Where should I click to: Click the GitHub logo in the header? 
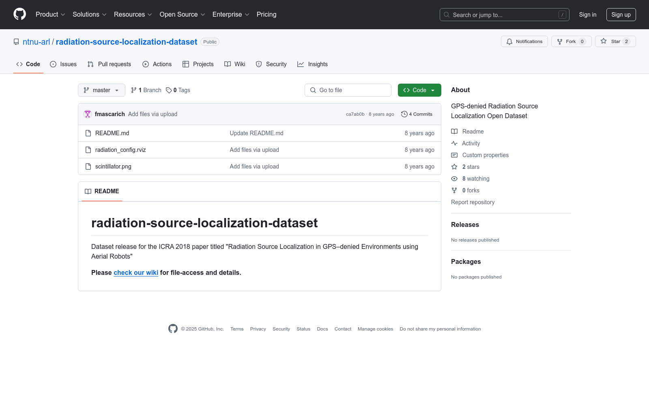pos(19,14)
